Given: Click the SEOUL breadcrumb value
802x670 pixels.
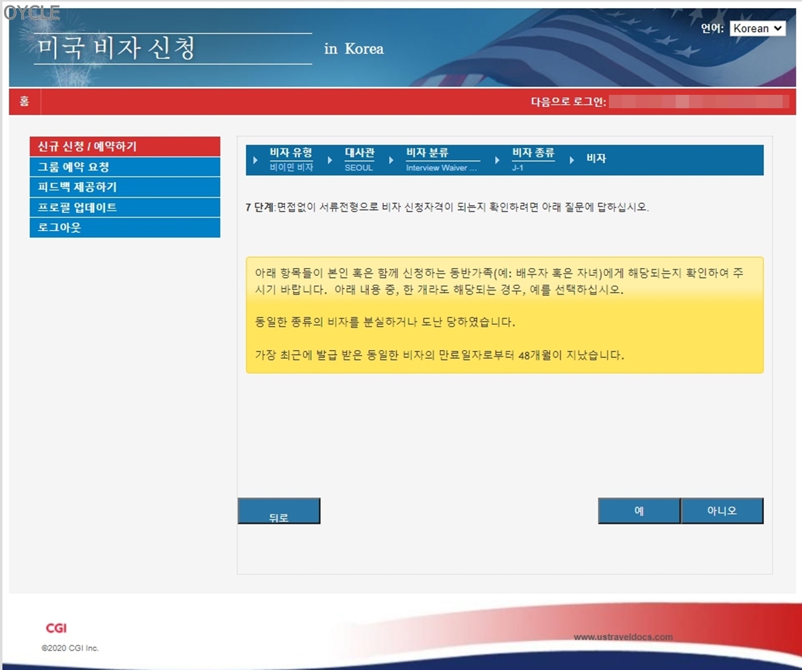Looking at the screenshot, I should click(359, 168).
